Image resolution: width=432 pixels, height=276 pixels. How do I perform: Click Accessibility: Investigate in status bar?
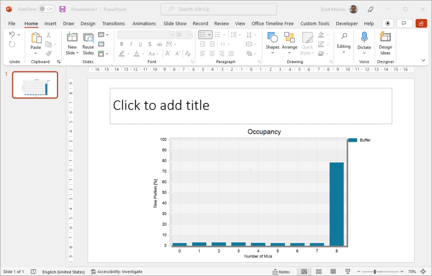point(116,272)
